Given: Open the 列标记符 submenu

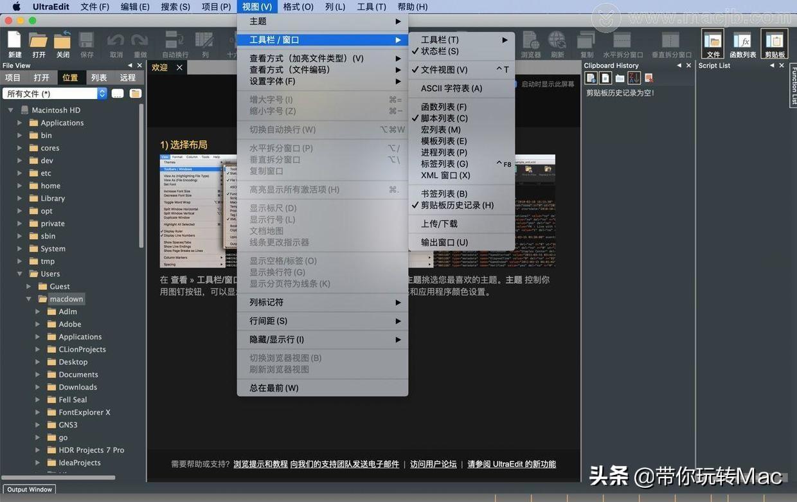Looking at the screenshot, I should (x=323, y=302).
